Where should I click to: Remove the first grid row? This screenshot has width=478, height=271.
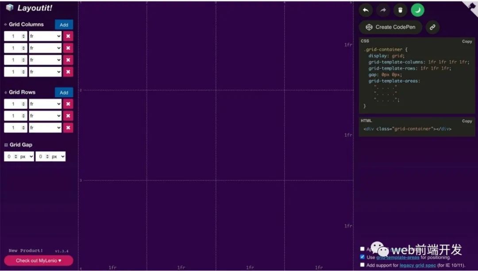click(68, 104)
